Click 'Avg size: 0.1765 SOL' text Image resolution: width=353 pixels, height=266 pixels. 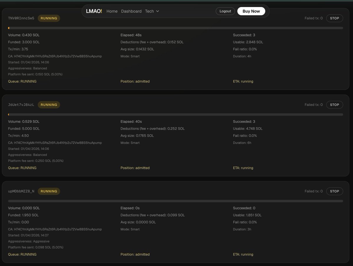[x=137, y=136]
